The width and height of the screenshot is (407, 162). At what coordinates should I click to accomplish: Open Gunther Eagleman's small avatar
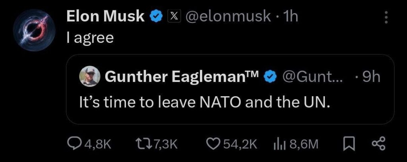(x=90, y=76)
